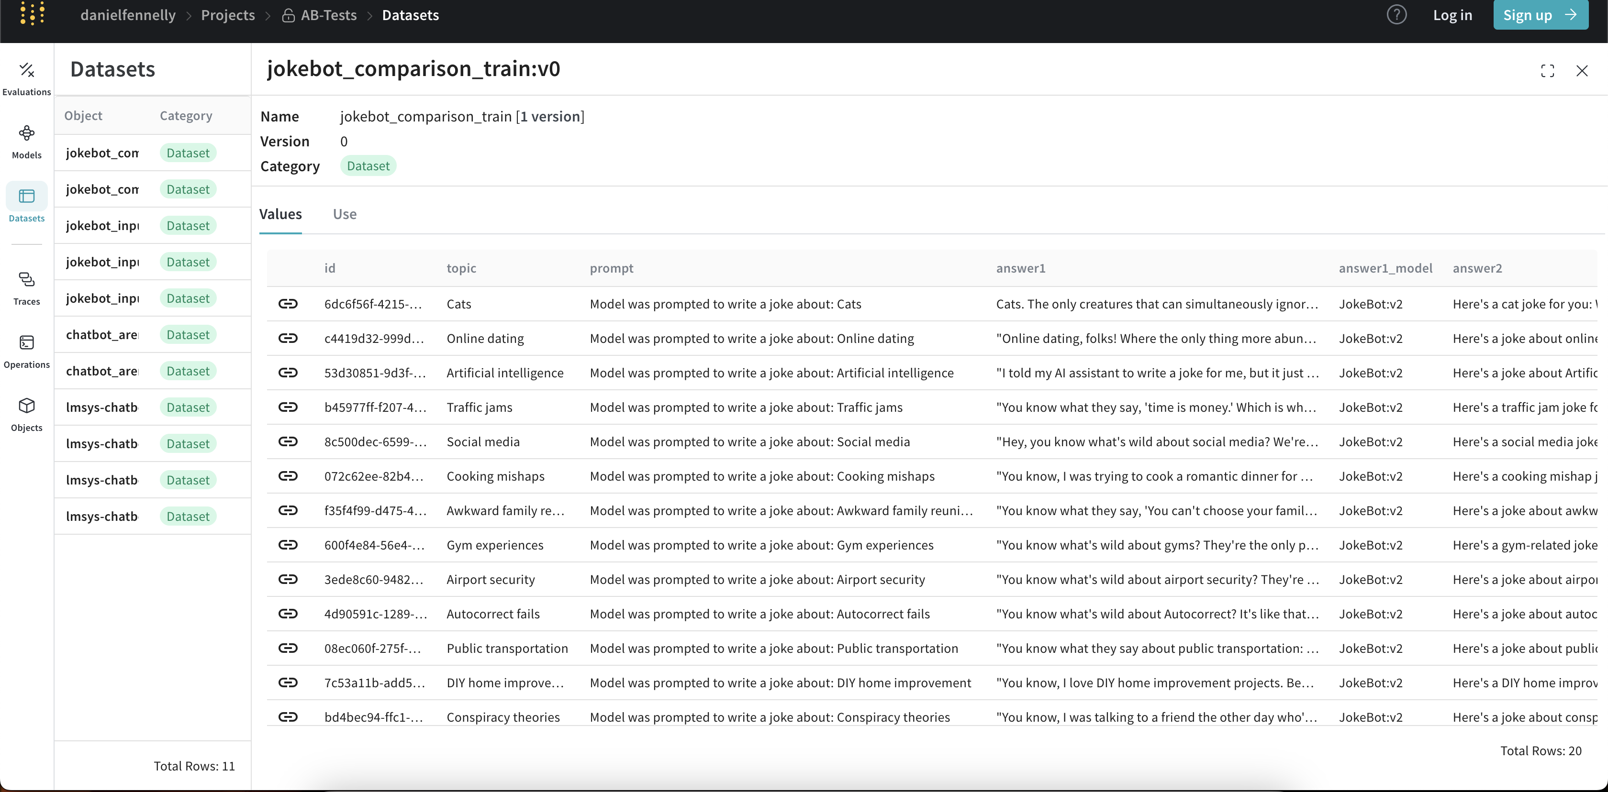Screen dimensions: 1608x792
Task: Open the AB-Tests breadcrumb project
Action: click(x=328, y=15)
